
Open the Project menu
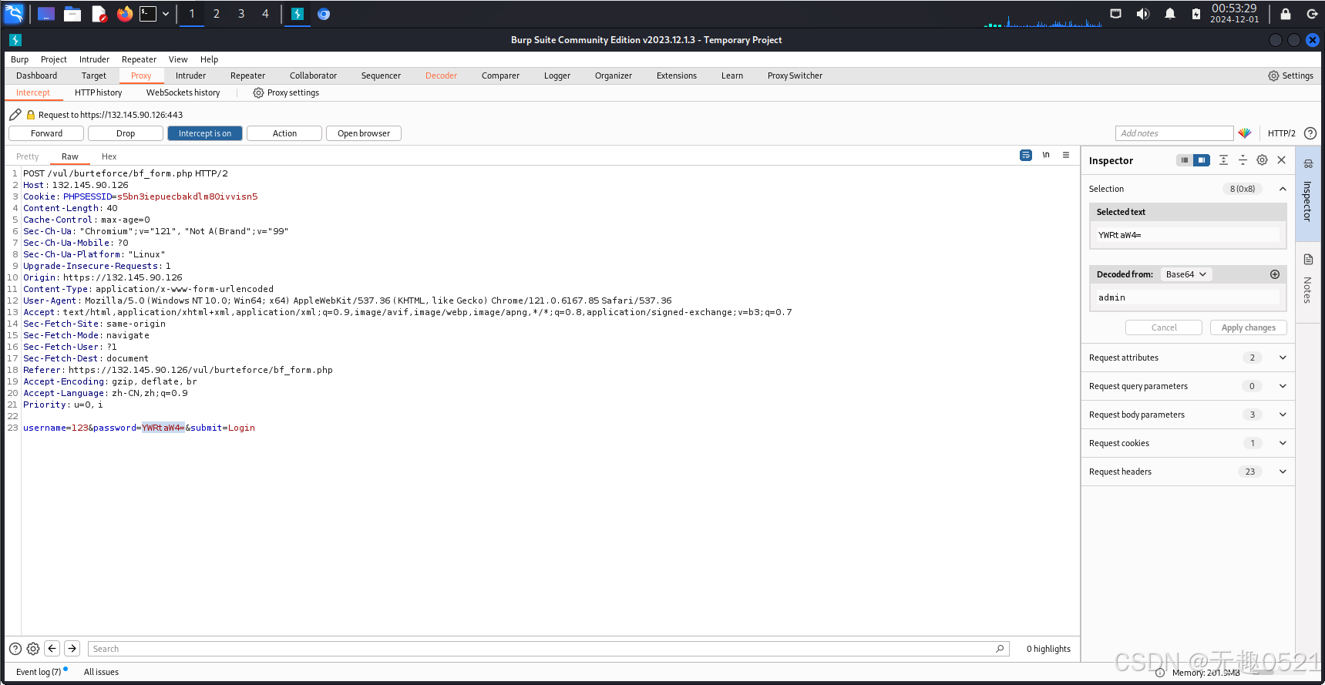coord(53,59)
